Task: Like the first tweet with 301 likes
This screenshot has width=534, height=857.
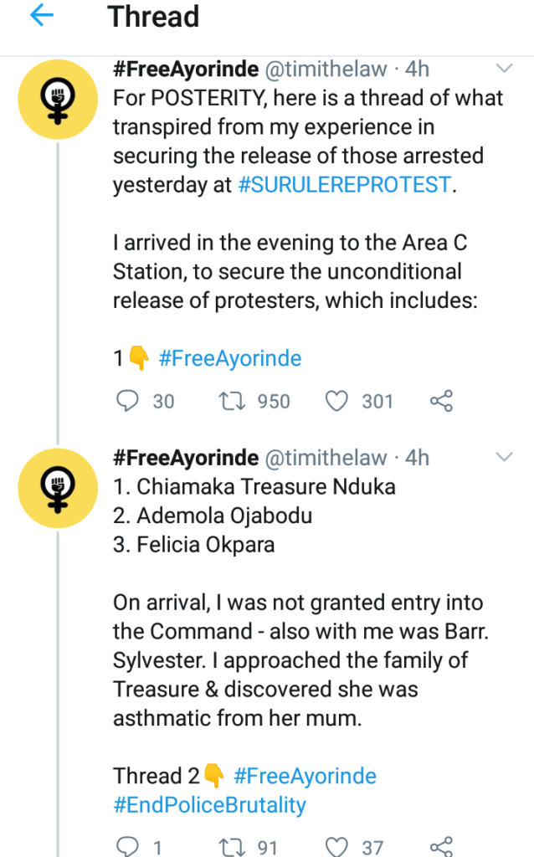Action: (x=336, y=402)
